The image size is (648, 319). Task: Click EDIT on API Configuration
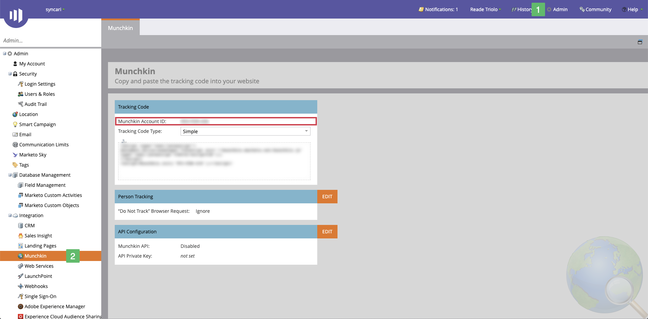pos(327,232)
